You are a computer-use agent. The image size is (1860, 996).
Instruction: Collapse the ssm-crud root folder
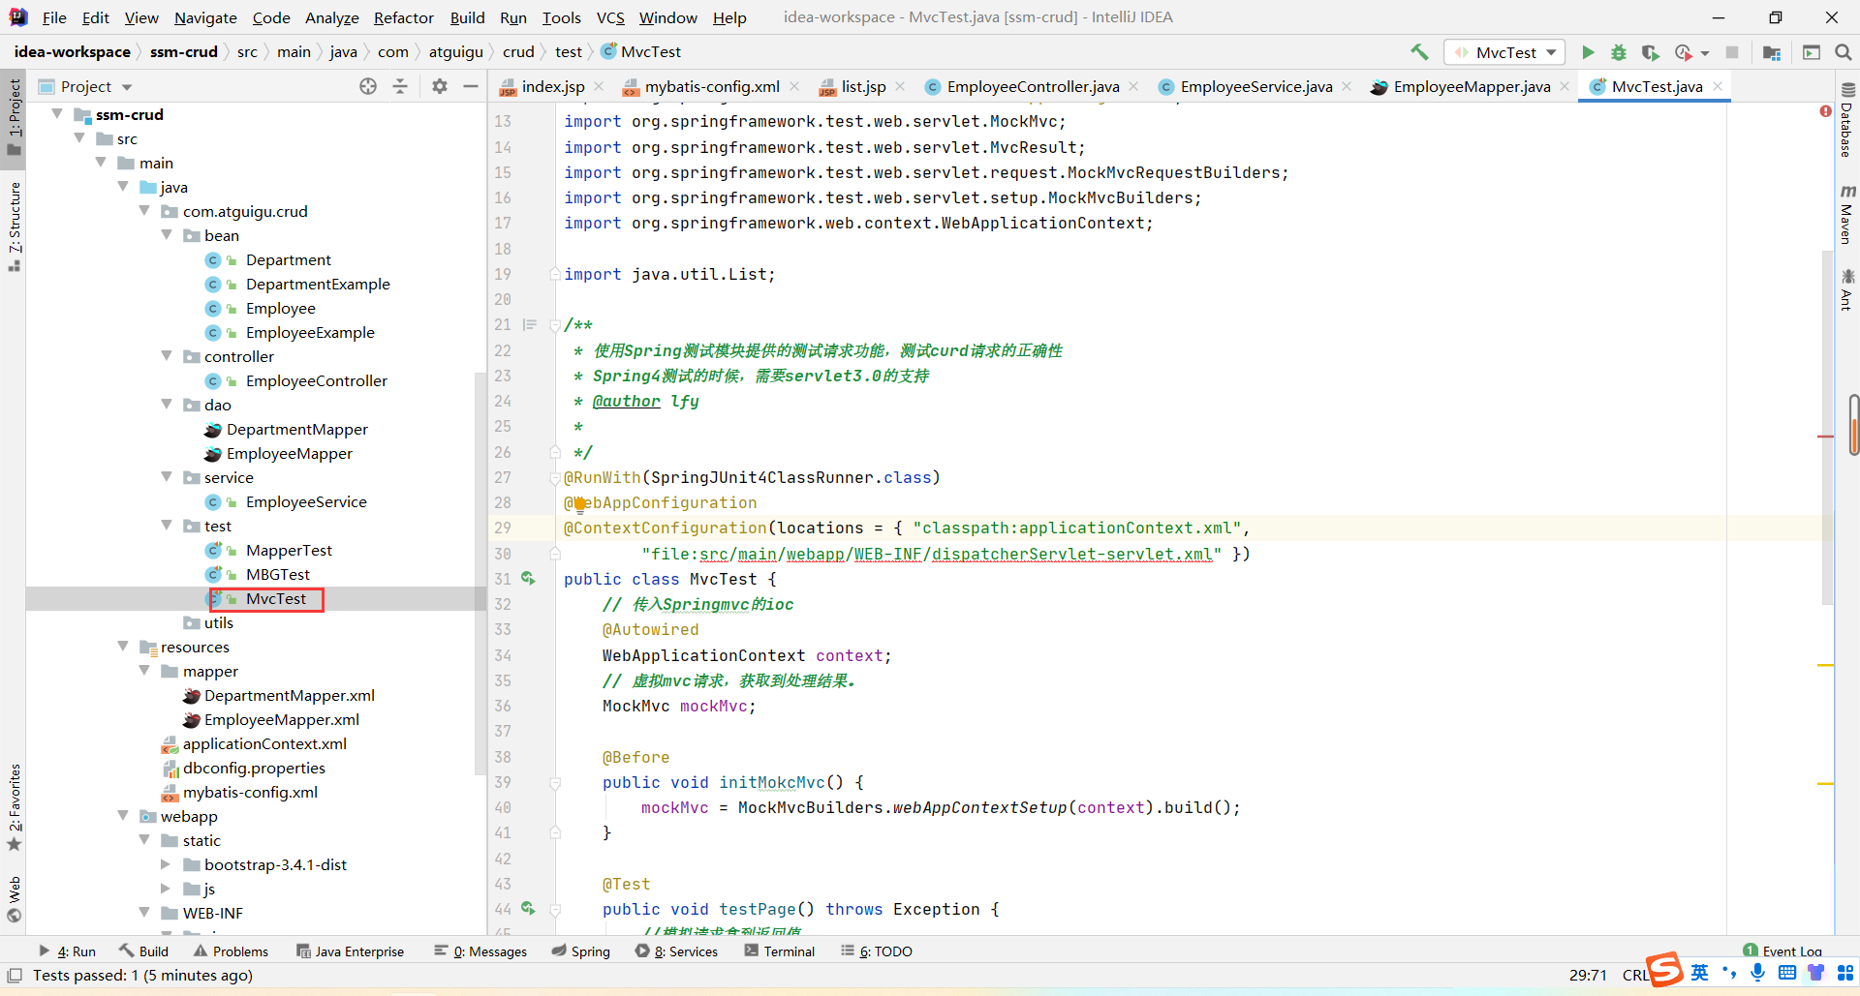[x=57, y=114]
